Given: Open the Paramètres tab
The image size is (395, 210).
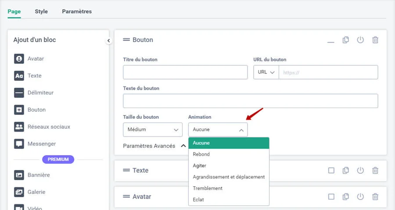Looking at the screenshot, I should [x=77, y=11].
